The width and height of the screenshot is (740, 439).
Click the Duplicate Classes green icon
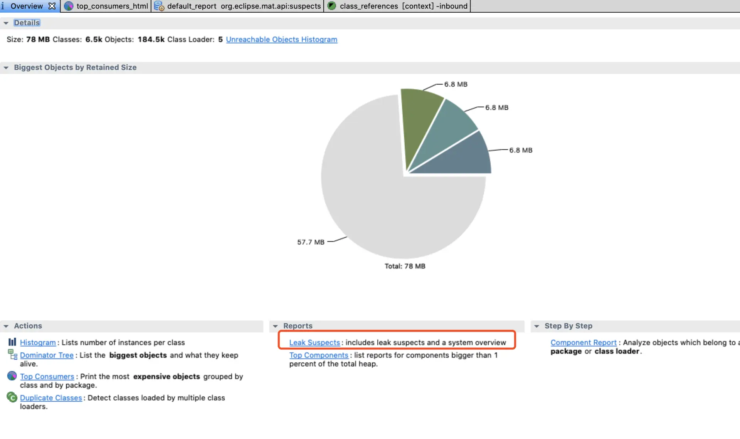click(x=12, y=397)
